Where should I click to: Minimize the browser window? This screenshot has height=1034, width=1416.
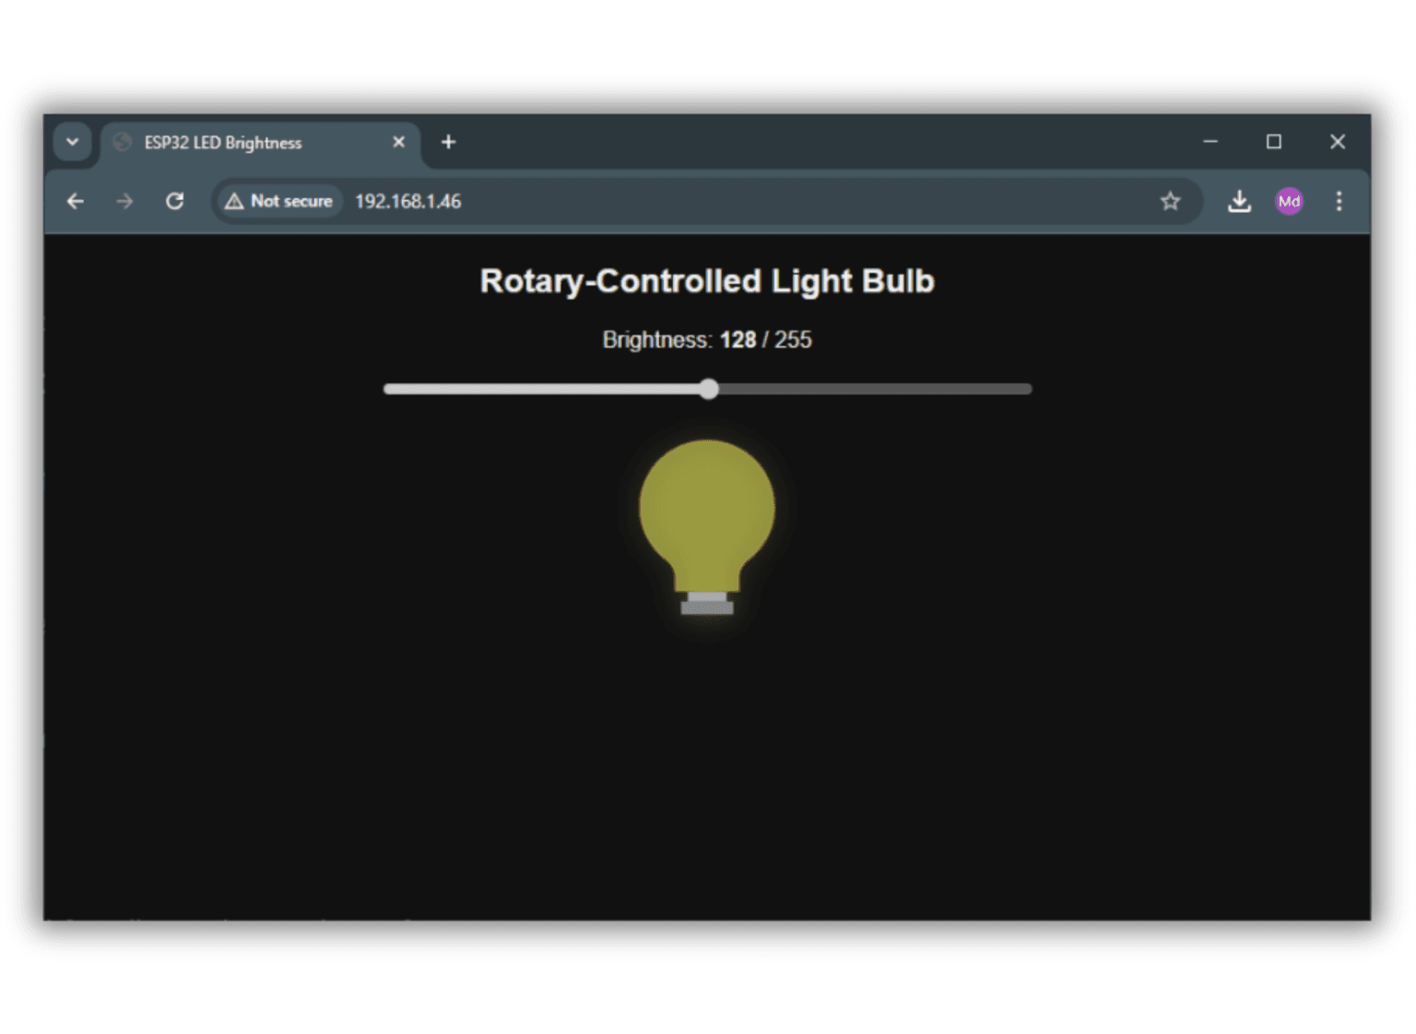[1210, 142]
